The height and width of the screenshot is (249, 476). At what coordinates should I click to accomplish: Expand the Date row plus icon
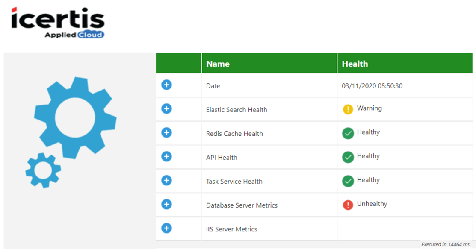tap(167, 85)
